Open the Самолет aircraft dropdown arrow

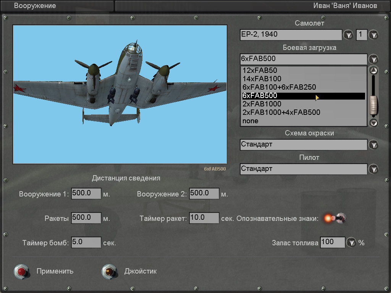click(348, 35)
